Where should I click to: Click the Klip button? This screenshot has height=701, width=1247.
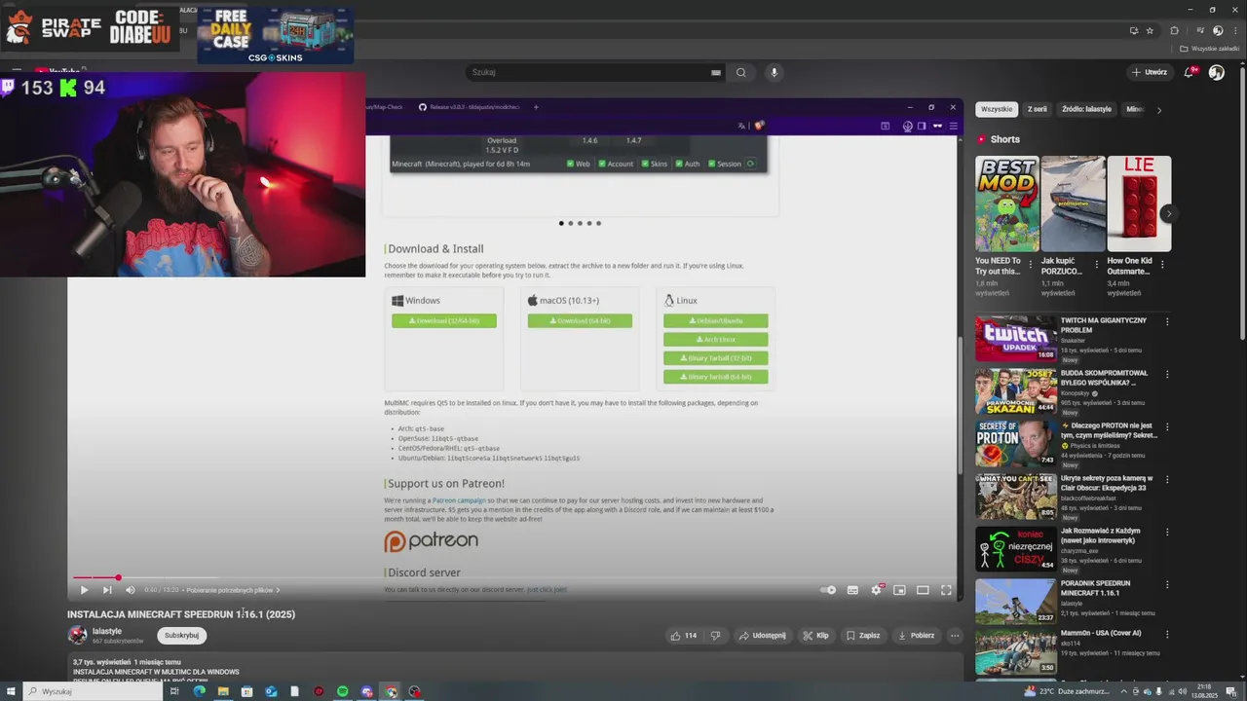click(x=816, y=636)
